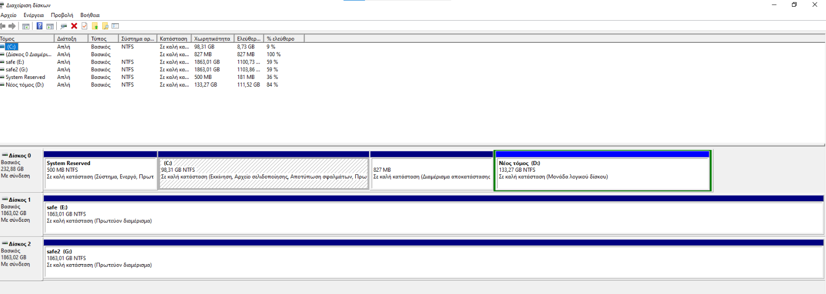Sort by the Χωρητικότητα column header
Screen dimensions: 826x294
pyautogui.click(x=212, y=39)
